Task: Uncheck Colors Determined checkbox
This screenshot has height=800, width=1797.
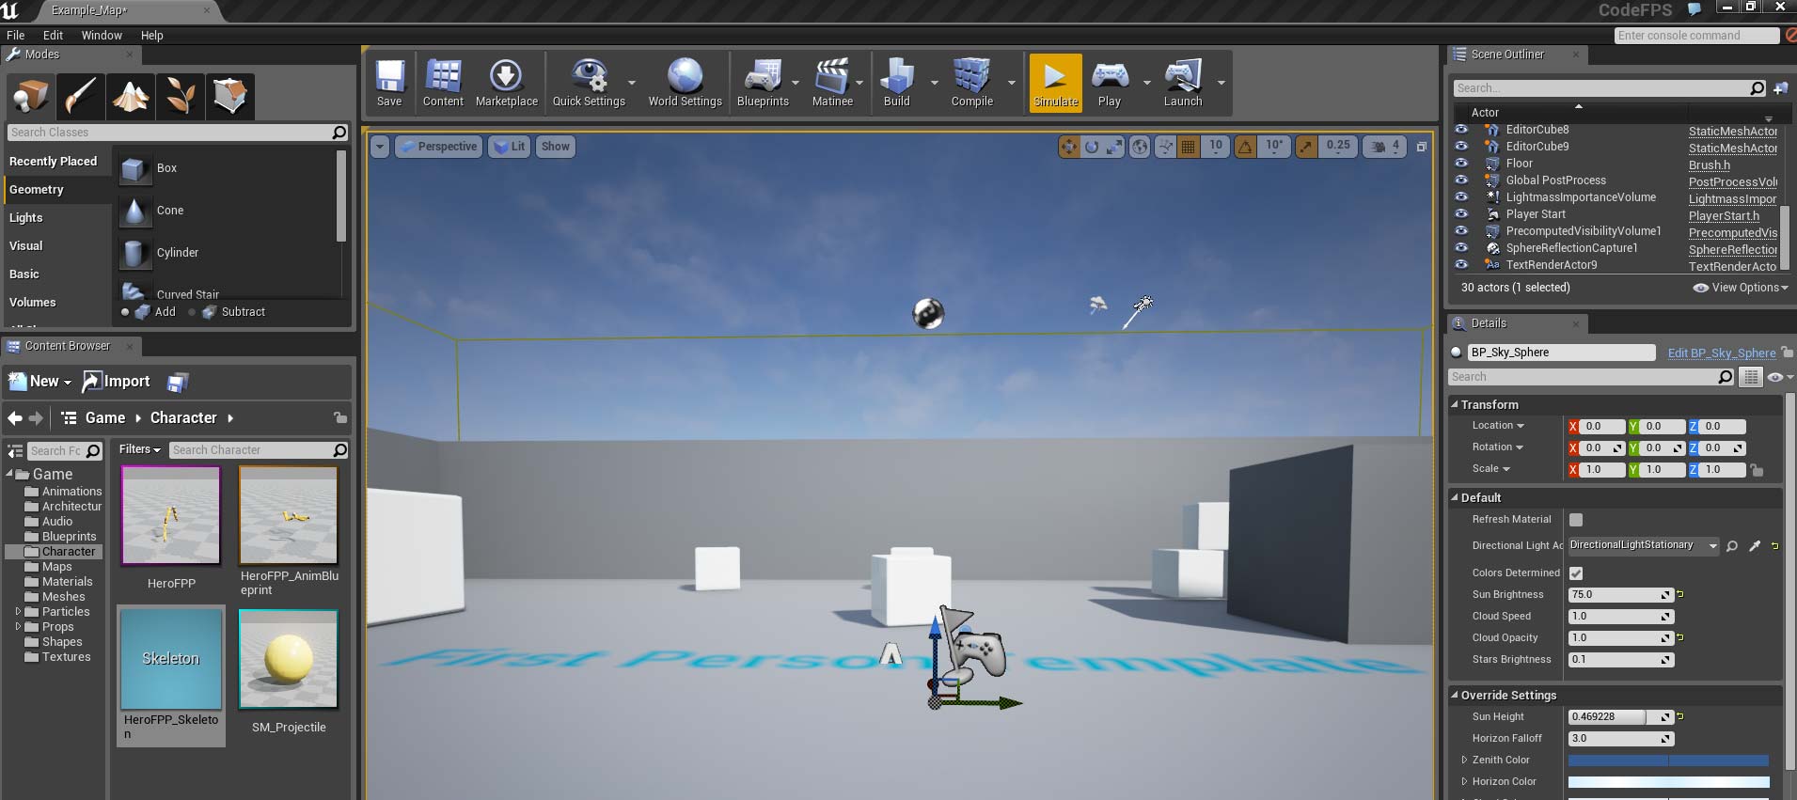Action: pos(1576,573)
